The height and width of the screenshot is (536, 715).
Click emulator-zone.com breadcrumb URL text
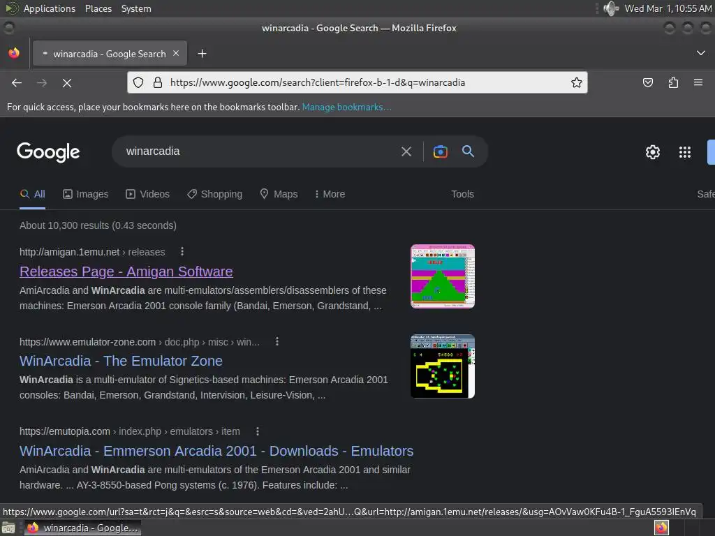(140, 342)
